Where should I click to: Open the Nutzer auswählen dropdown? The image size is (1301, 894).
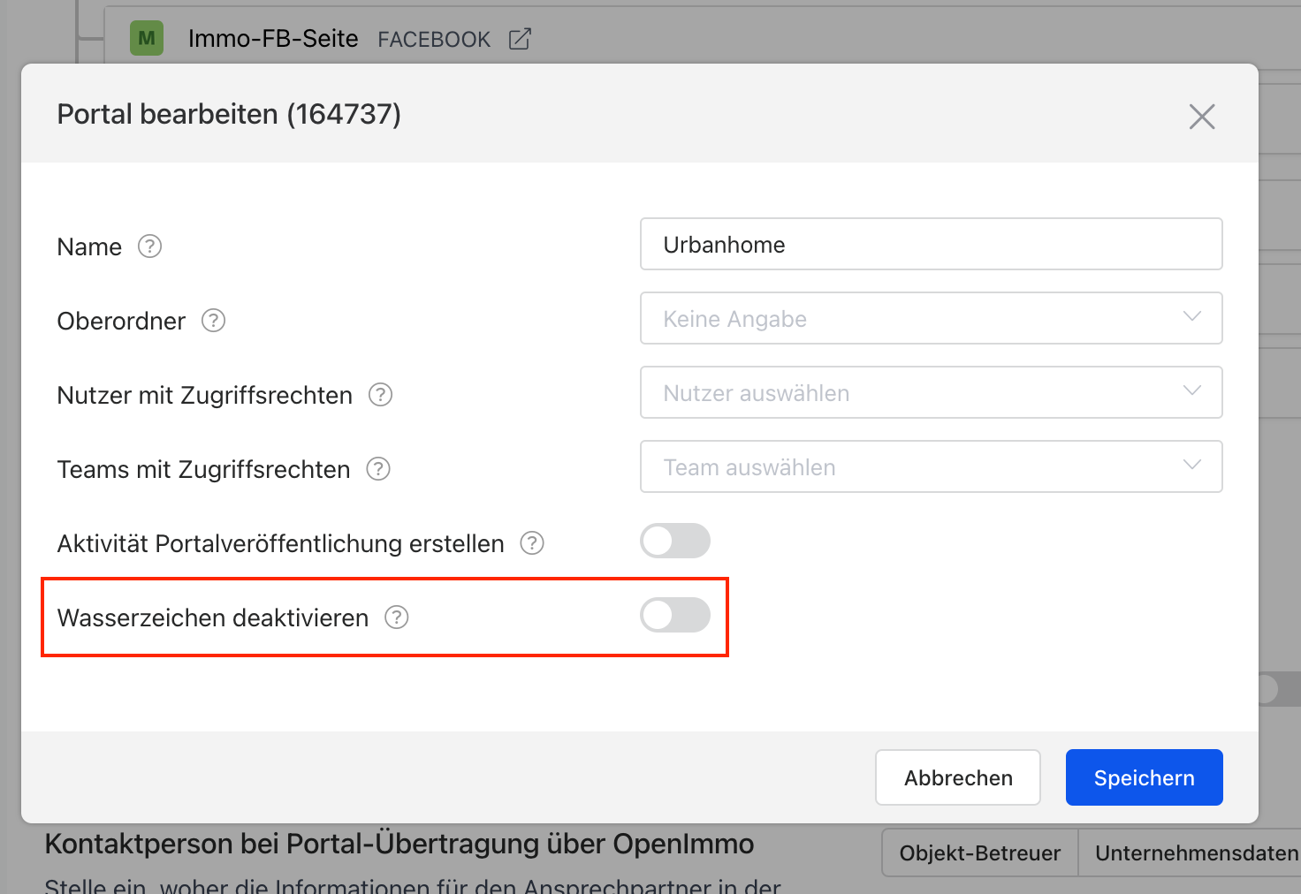pyautogui.click(x=931, y=393)
